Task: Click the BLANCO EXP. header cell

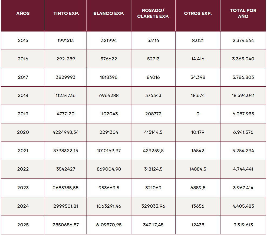Action: tap(109, 13)
